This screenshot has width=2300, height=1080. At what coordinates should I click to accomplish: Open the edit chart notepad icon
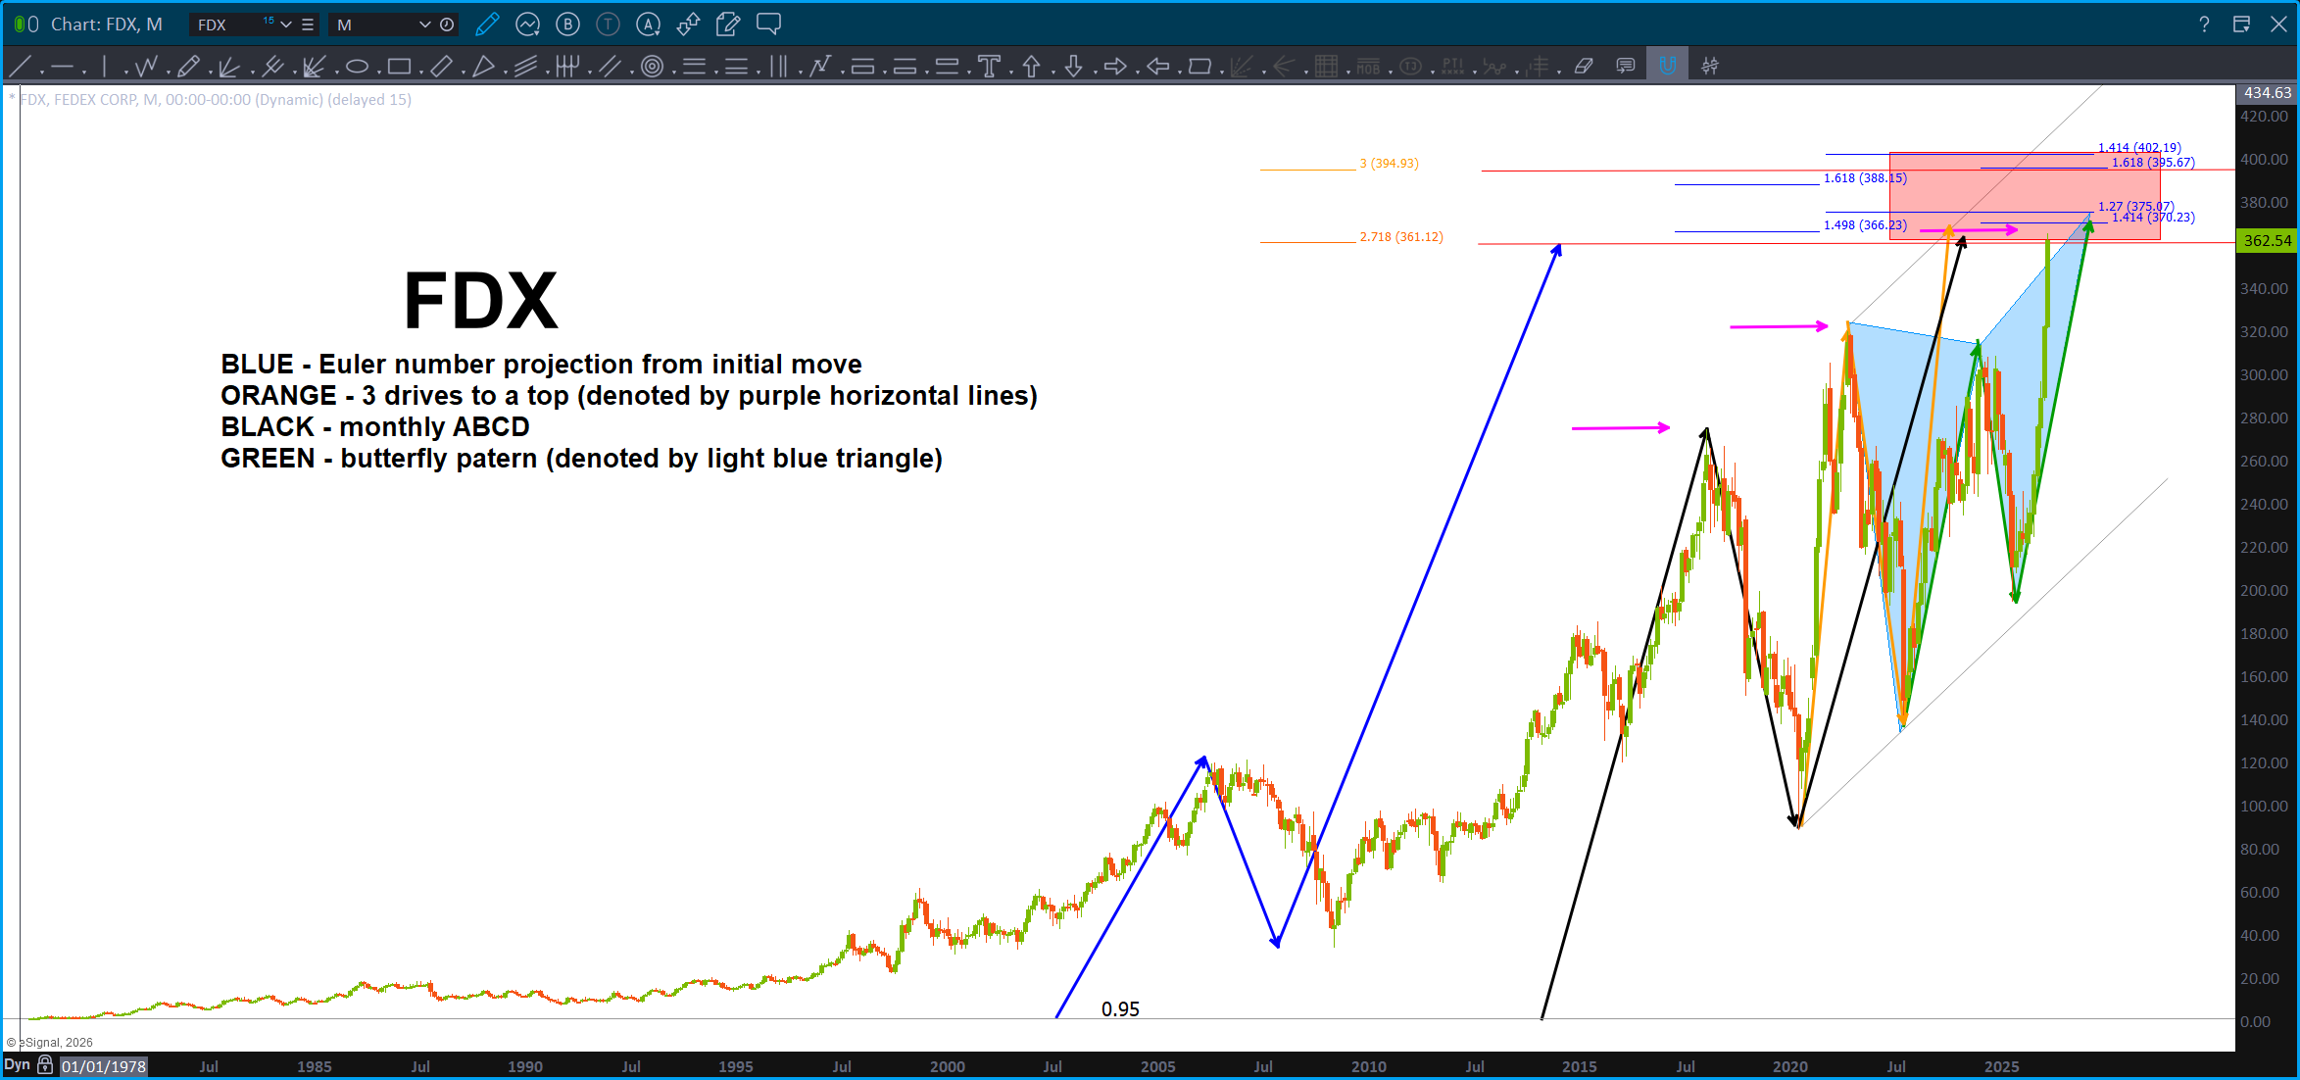click(728, 24)
